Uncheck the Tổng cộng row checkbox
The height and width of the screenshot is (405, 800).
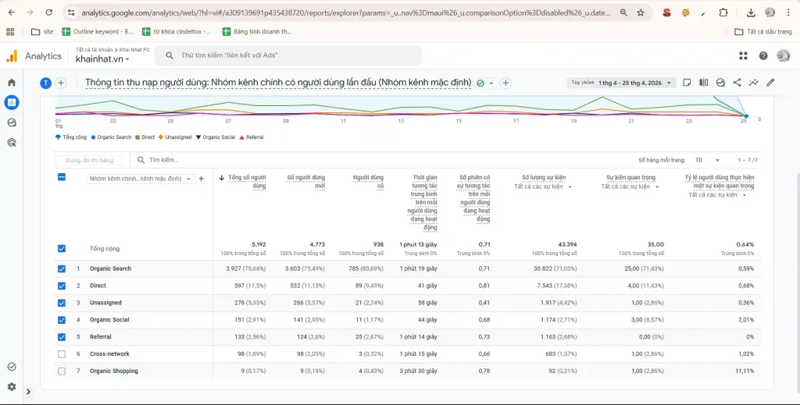(62, 249)
